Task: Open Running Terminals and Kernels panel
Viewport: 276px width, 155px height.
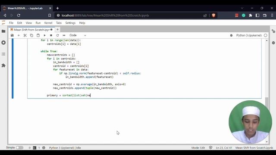Action: click(3, 43)
